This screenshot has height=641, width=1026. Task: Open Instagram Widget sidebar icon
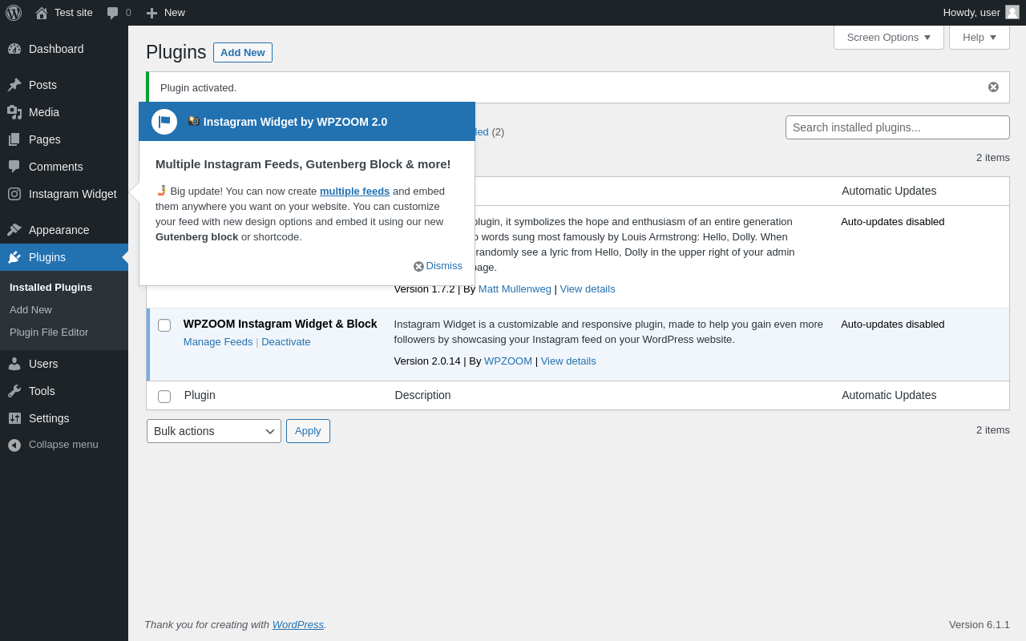pyautogui.click(x=14, y=194)
